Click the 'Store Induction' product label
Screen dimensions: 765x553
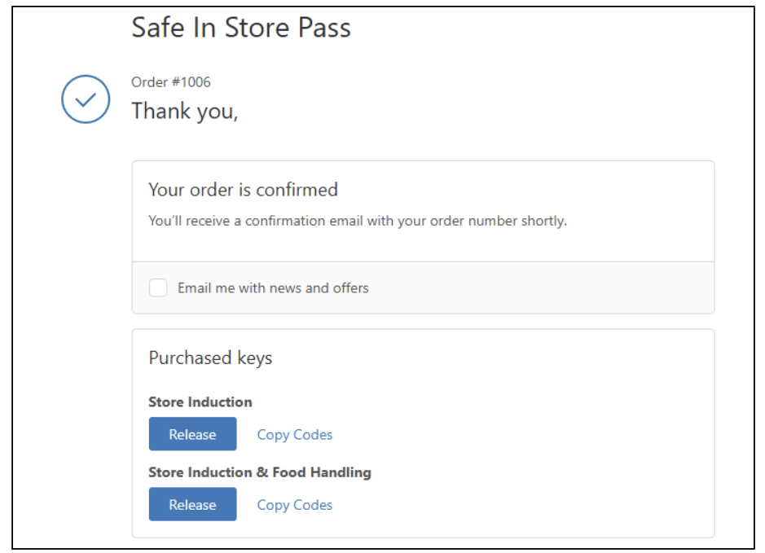[x=200, y=402]
